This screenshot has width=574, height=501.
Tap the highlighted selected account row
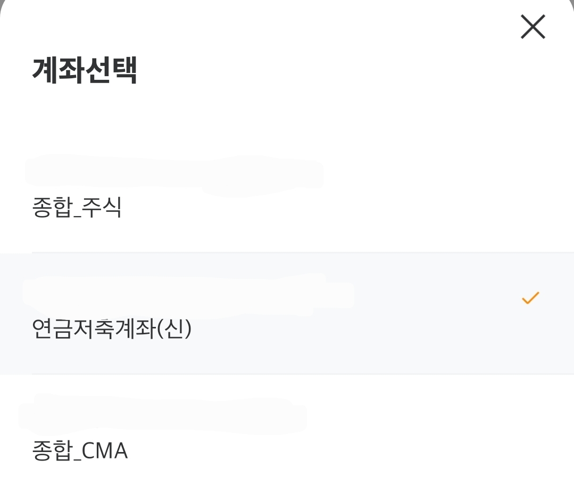(372, 314)
